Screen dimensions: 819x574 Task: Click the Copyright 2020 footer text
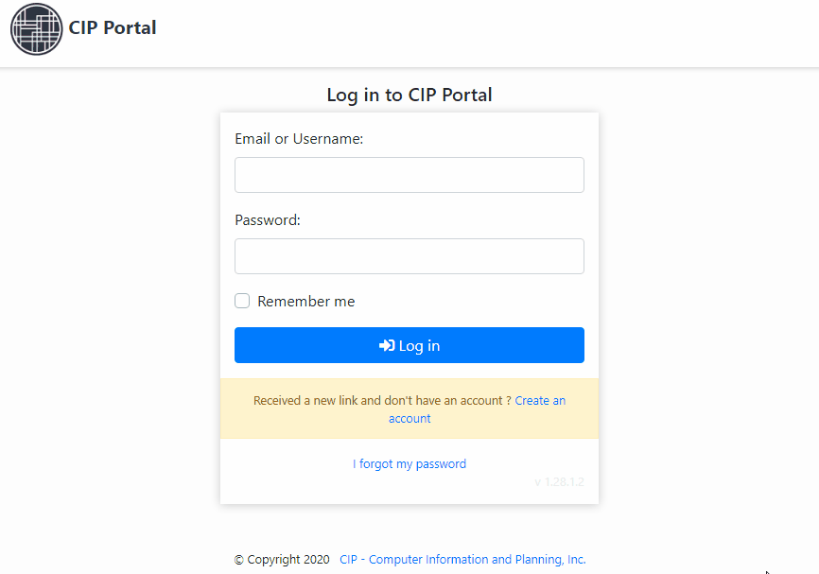tap(288, 560)
